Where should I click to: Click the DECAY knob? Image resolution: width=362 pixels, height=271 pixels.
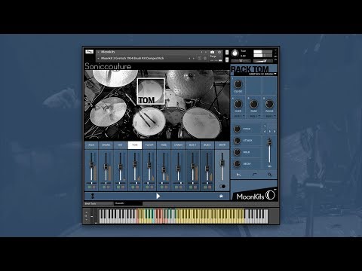click(237, 163)
